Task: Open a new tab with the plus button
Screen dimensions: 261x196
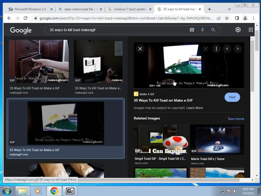Action: pyautogui.click(x=210, y=9)
